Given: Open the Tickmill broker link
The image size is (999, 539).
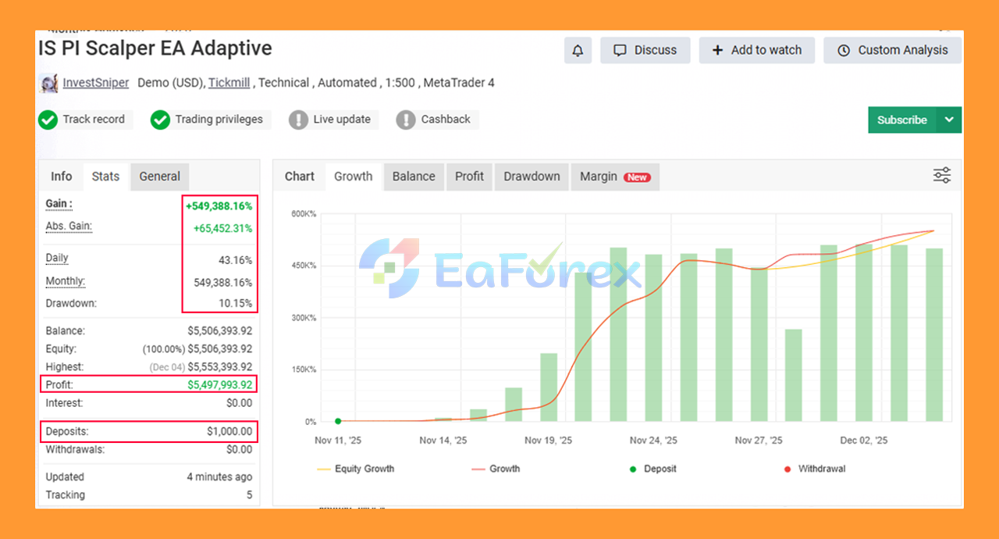Looking at the screenshot, I should 229,83.
